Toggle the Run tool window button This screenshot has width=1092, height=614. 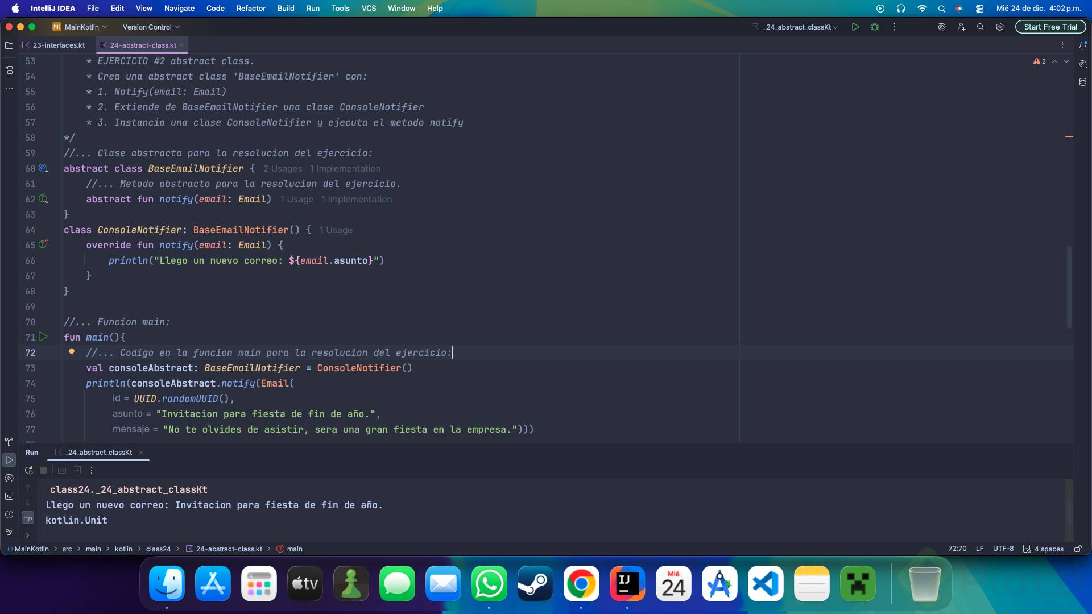click(x=9, y=460)
